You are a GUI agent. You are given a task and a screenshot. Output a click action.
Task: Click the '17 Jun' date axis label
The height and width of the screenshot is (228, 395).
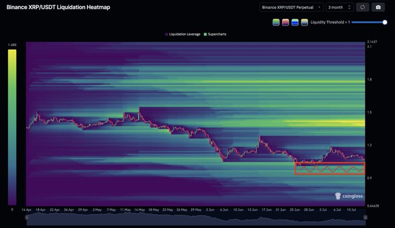(267, 209)
